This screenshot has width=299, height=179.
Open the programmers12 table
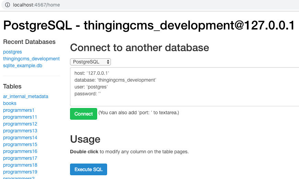point(20,124)
